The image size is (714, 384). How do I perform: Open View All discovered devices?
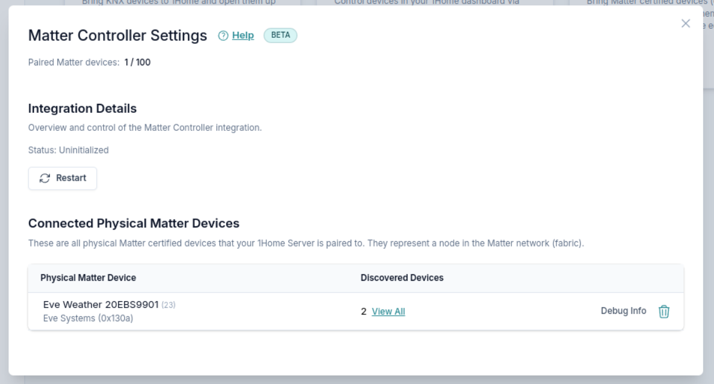pyautogui.click(x=388, y=311)
